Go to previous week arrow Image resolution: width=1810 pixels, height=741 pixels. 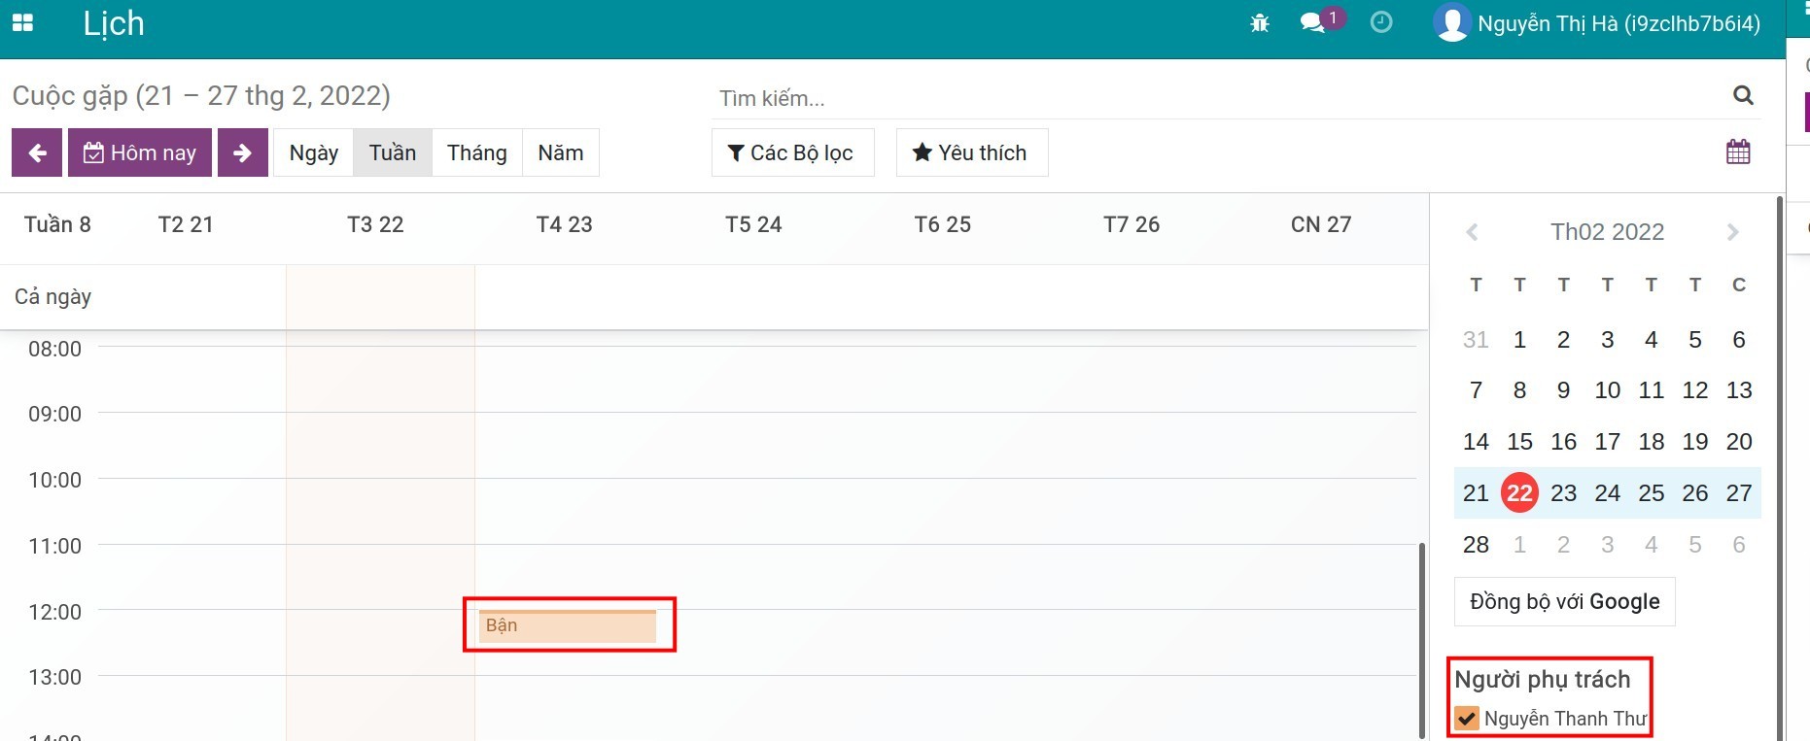[x=37, y=152]
